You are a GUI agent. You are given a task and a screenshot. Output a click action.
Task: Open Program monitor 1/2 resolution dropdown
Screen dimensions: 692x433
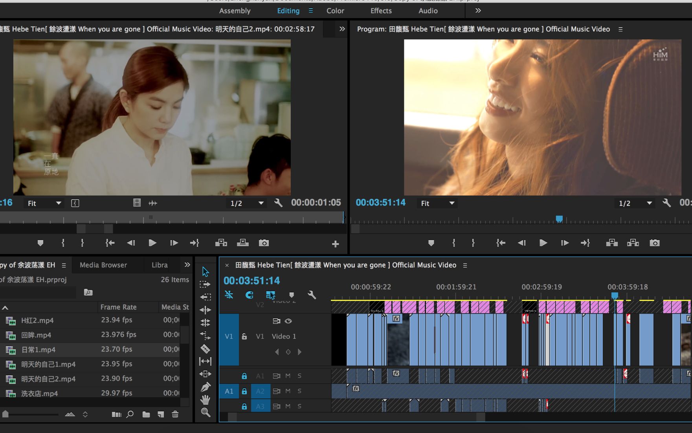(635, 203)
